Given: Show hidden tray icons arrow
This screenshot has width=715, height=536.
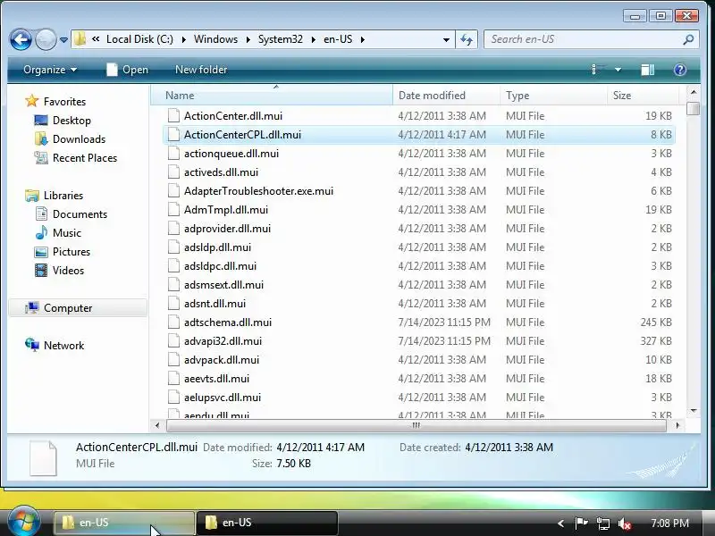Looking at the screenshot, I should point(560,523).
